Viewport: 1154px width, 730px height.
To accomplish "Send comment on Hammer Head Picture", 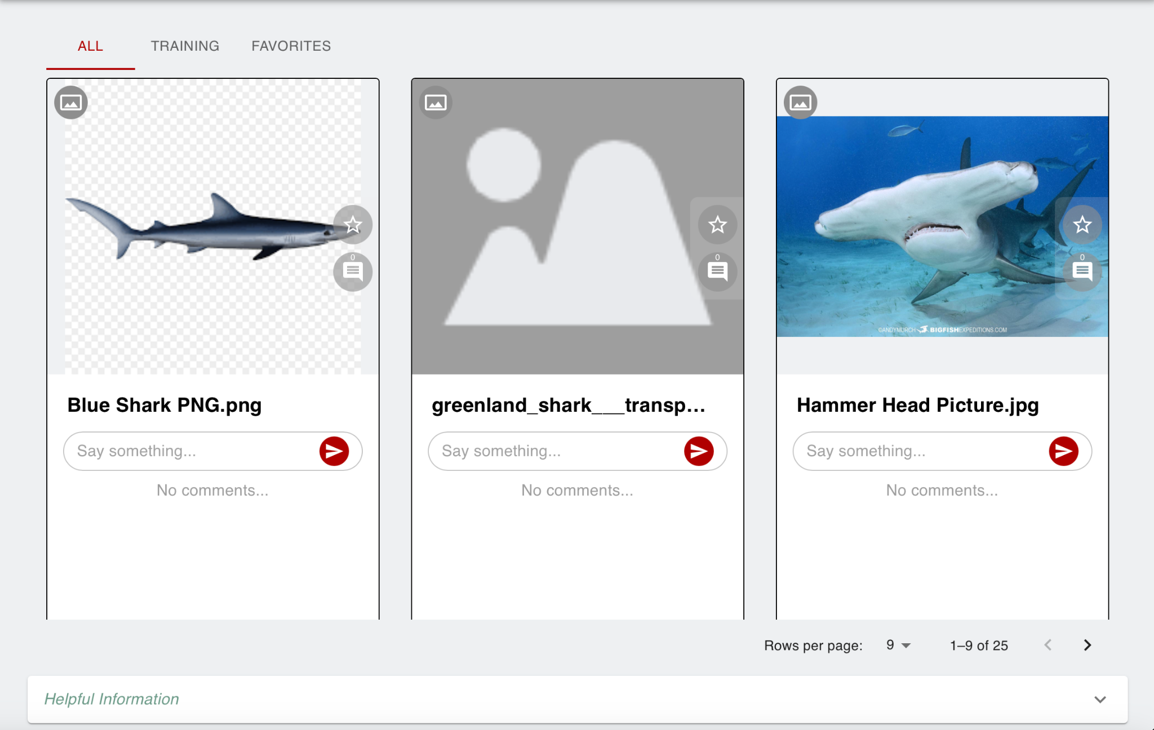I will (x=1063, y=451).
